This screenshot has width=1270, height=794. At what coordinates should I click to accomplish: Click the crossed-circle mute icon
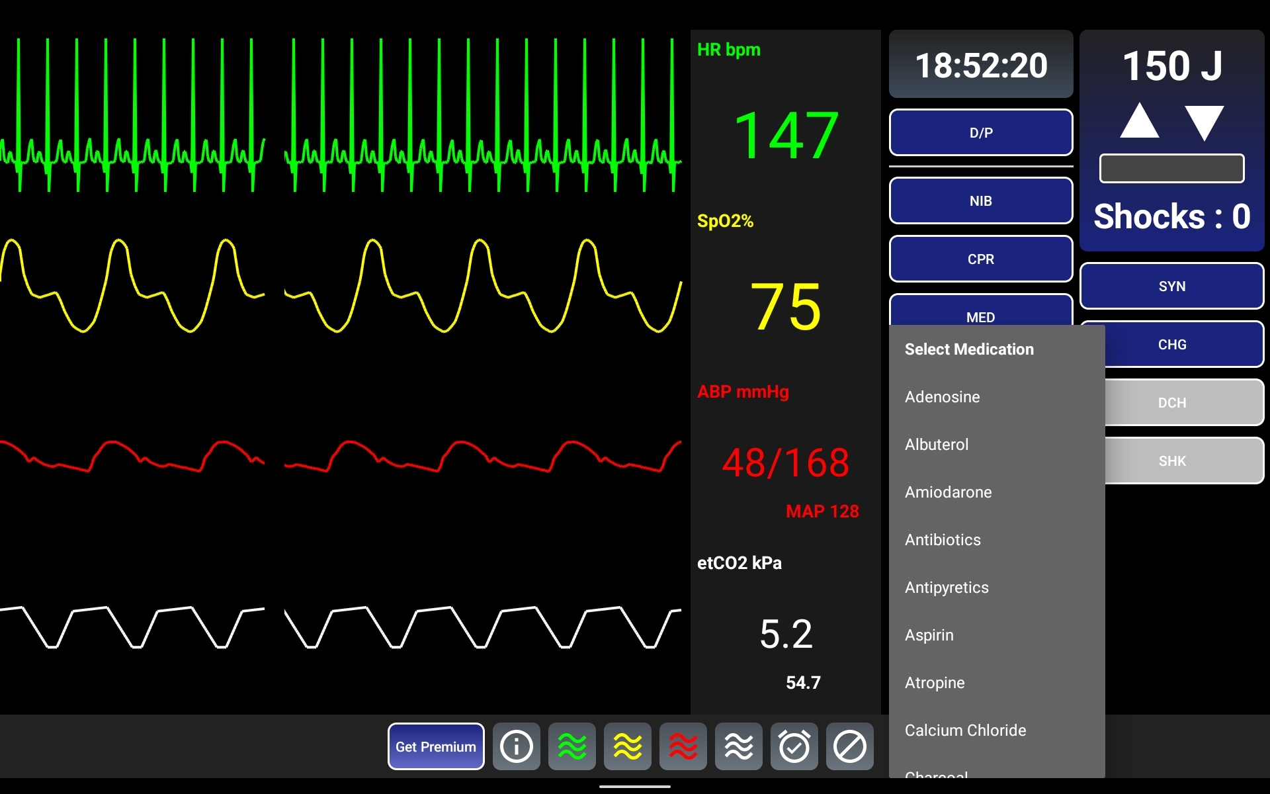point(849,746)
